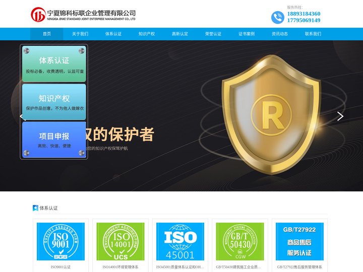The height and width of the screenshot is (272, 363).
Task: Open the 首页 nav tab
Action: 47,34
